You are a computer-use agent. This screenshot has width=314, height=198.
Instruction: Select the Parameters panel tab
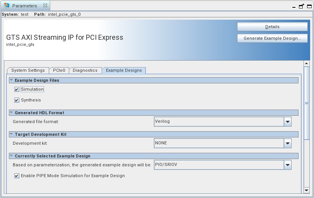click(25, 6)
